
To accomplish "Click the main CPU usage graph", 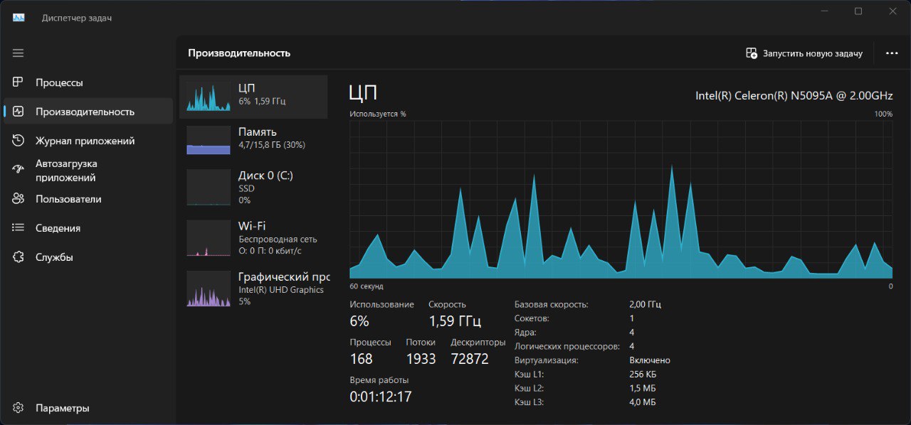I will 621,199.
